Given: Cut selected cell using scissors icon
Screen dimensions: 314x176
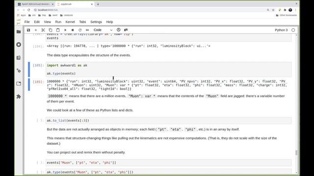Looking at the screenshot, I should [43, 30].
